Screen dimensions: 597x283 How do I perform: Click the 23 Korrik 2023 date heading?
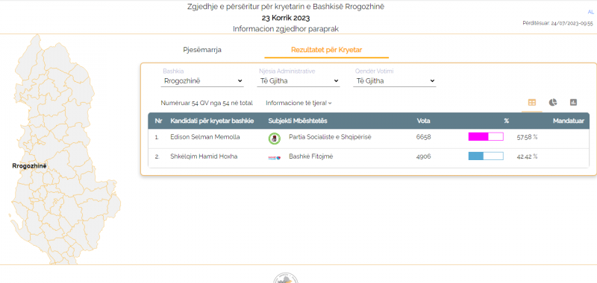(x=286, y=18)
